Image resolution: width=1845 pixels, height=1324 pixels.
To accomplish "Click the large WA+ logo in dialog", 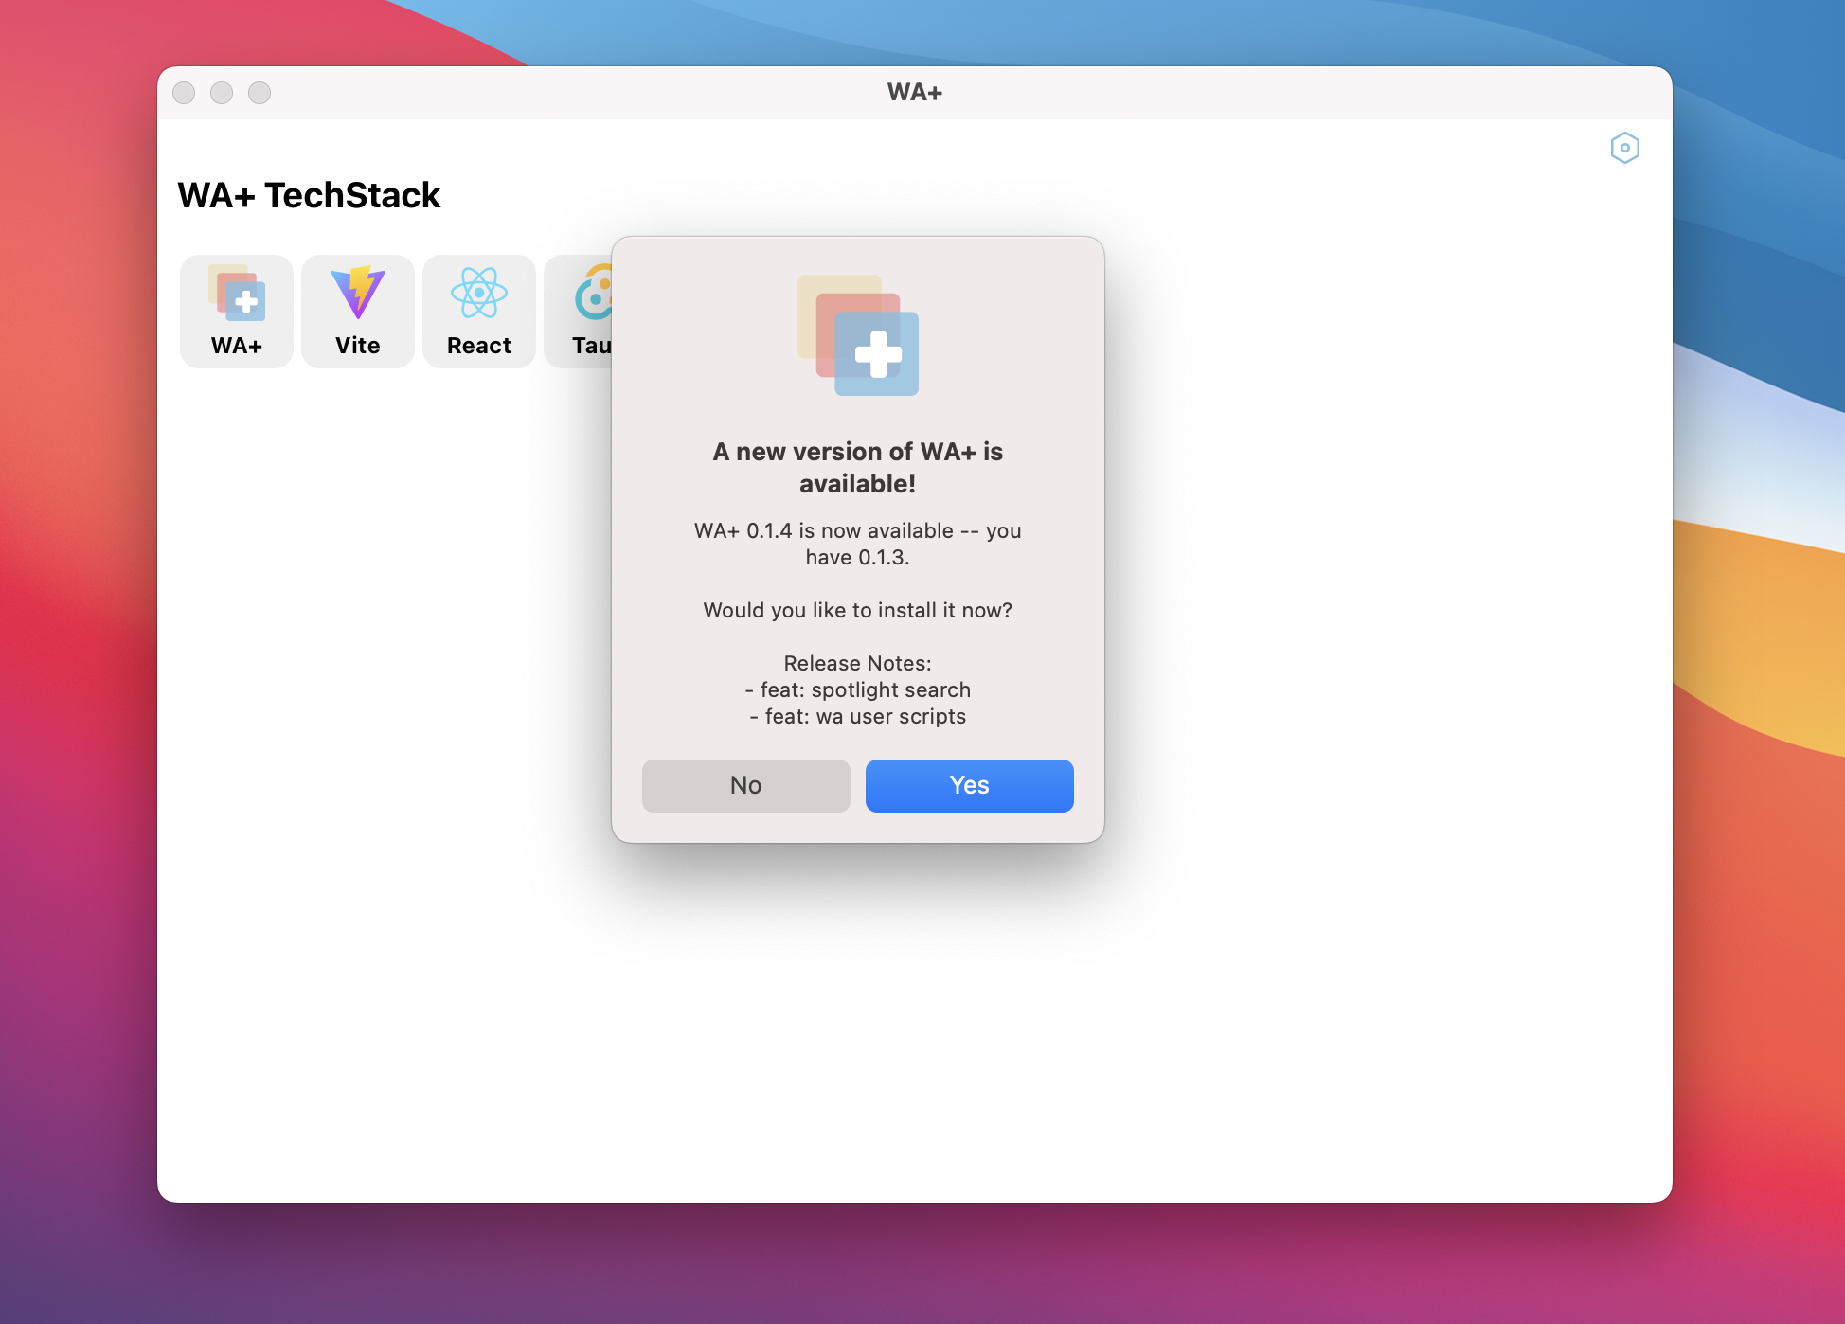I will pos(858,335).
